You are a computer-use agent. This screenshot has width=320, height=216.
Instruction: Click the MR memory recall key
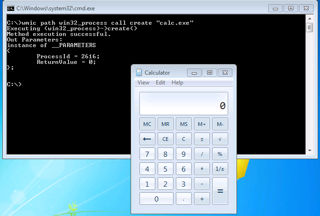[x=165, y=124]
